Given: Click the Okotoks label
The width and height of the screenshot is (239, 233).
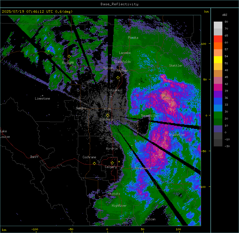Looking at the screenshot, I should click(114, 194).
